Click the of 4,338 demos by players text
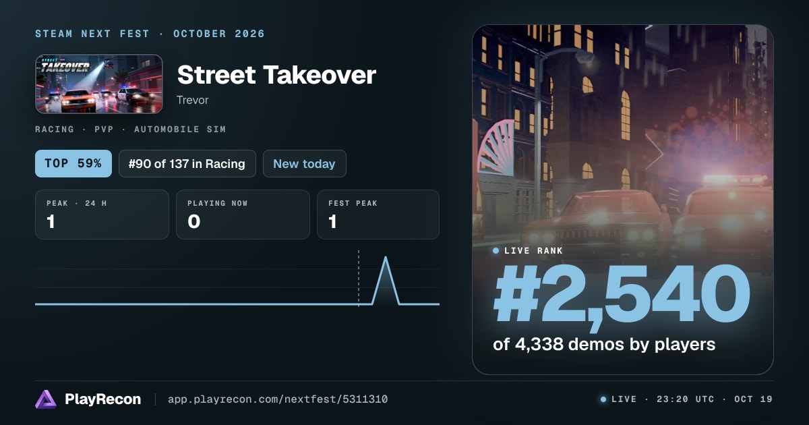Screen dimensions: 809x425 click(604, 344)
